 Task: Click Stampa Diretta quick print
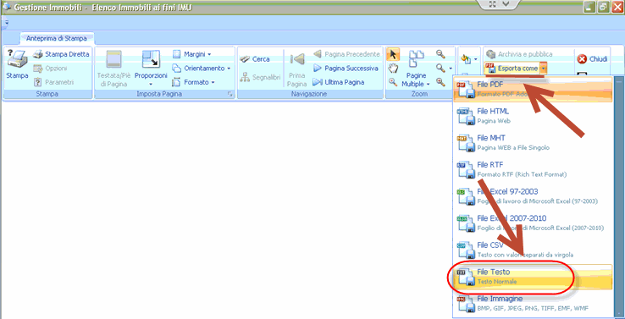61,54
